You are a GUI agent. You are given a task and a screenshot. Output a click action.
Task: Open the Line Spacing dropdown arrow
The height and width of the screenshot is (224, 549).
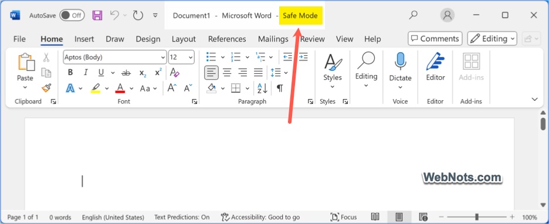click(x=286, y=73)
